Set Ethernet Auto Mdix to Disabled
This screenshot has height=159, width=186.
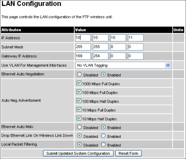tap(79, 127)
